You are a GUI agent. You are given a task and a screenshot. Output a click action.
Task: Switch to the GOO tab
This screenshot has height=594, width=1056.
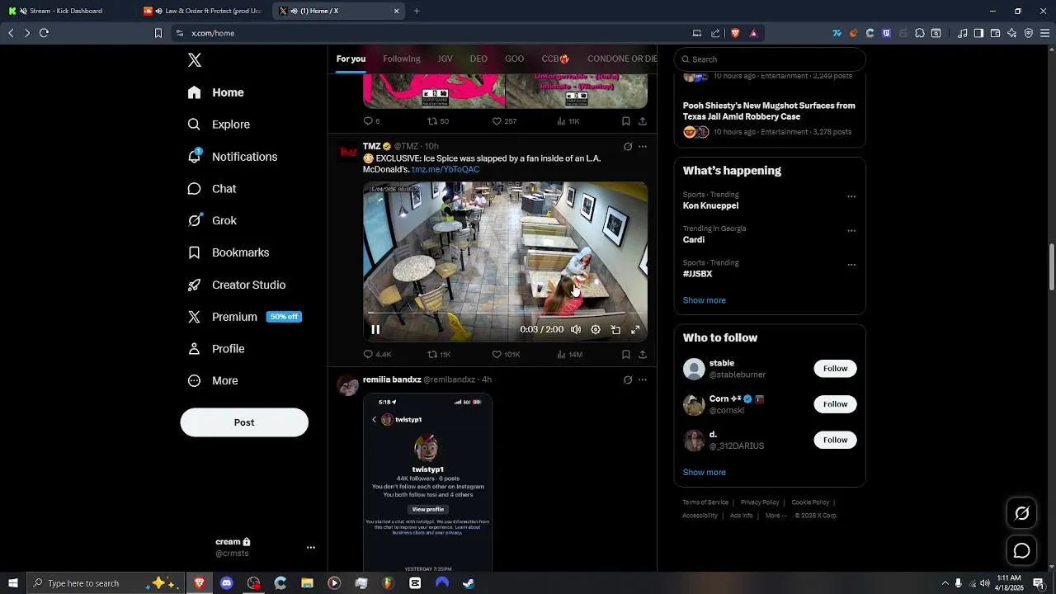point(514,59)
